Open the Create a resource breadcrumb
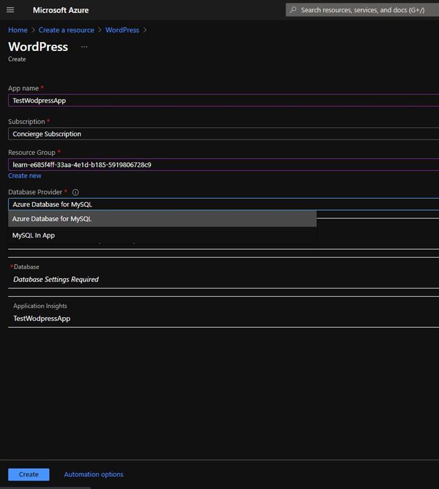 tap(66, 30)
